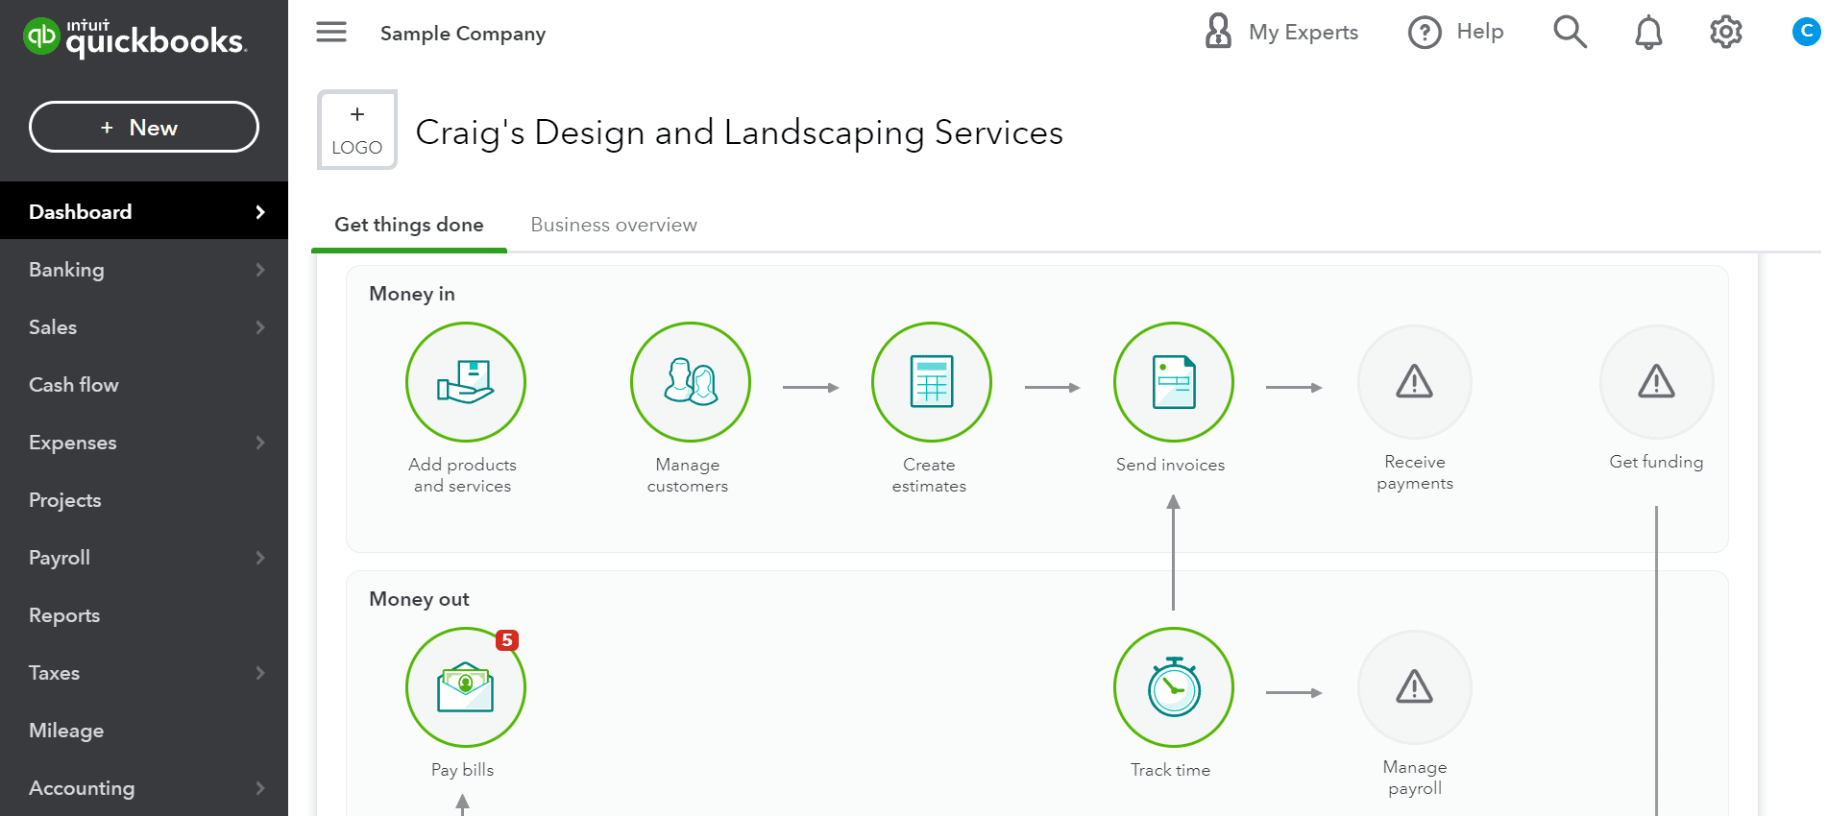Open Projects in sidebar
The height and width of the screenshot is (816, 1828).
[144, 500]
